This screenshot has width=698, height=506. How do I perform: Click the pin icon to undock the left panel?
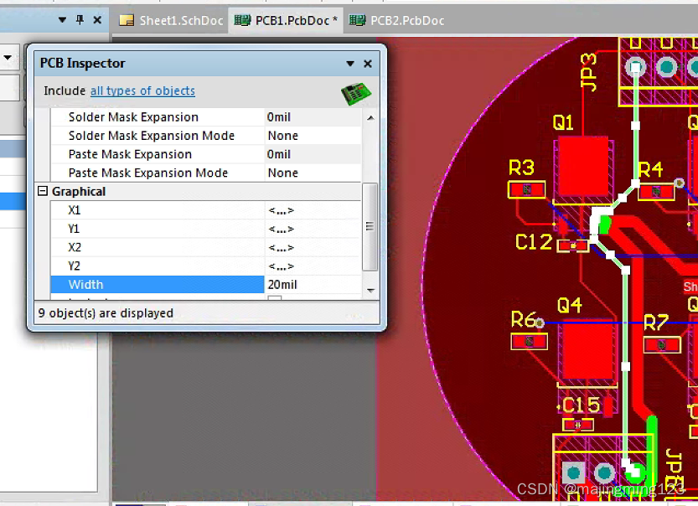[x=80, y=20]
